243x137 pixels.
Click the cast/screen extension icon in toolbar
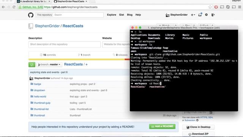[222, 7]
